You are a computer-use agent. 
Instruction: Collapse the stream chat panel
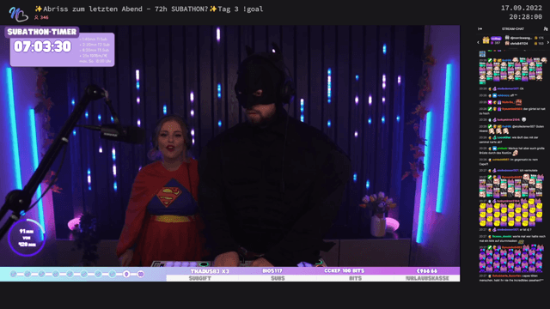480,28
